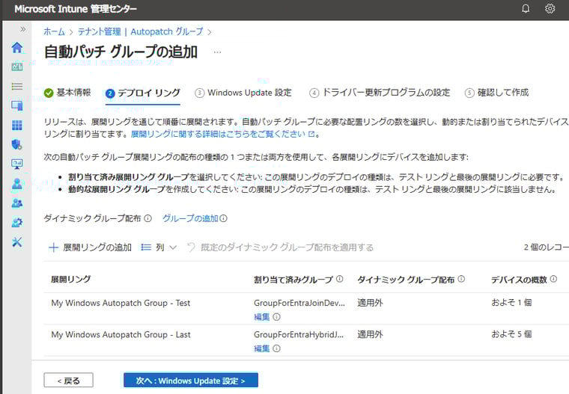Click 適用外 cell in Test row

click(370, 302)
